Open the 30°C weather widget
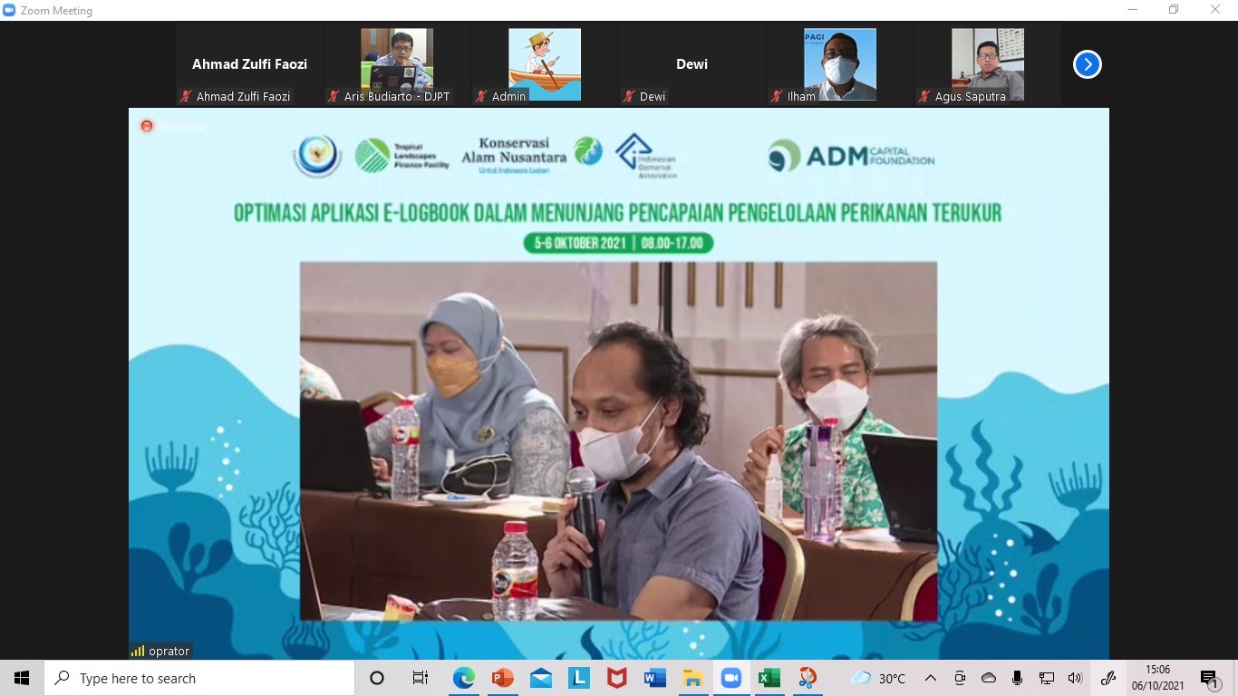The width and height of the screenshot is (1238, 696). pos(878,678)
